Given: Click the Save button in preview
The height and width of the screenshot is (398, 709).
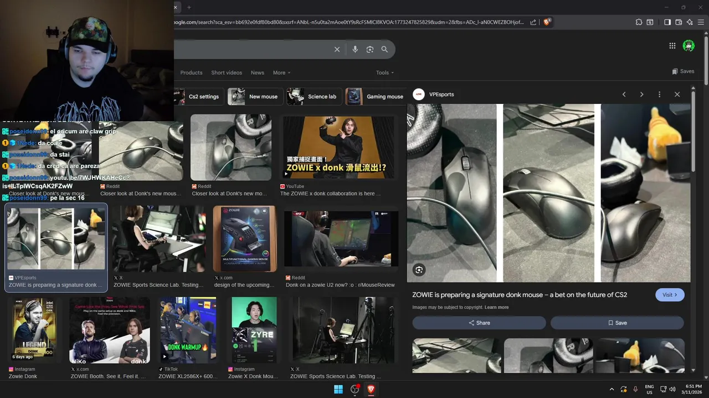Looking at the screenshot, I should pyautogui.click(x=617, y=323).
